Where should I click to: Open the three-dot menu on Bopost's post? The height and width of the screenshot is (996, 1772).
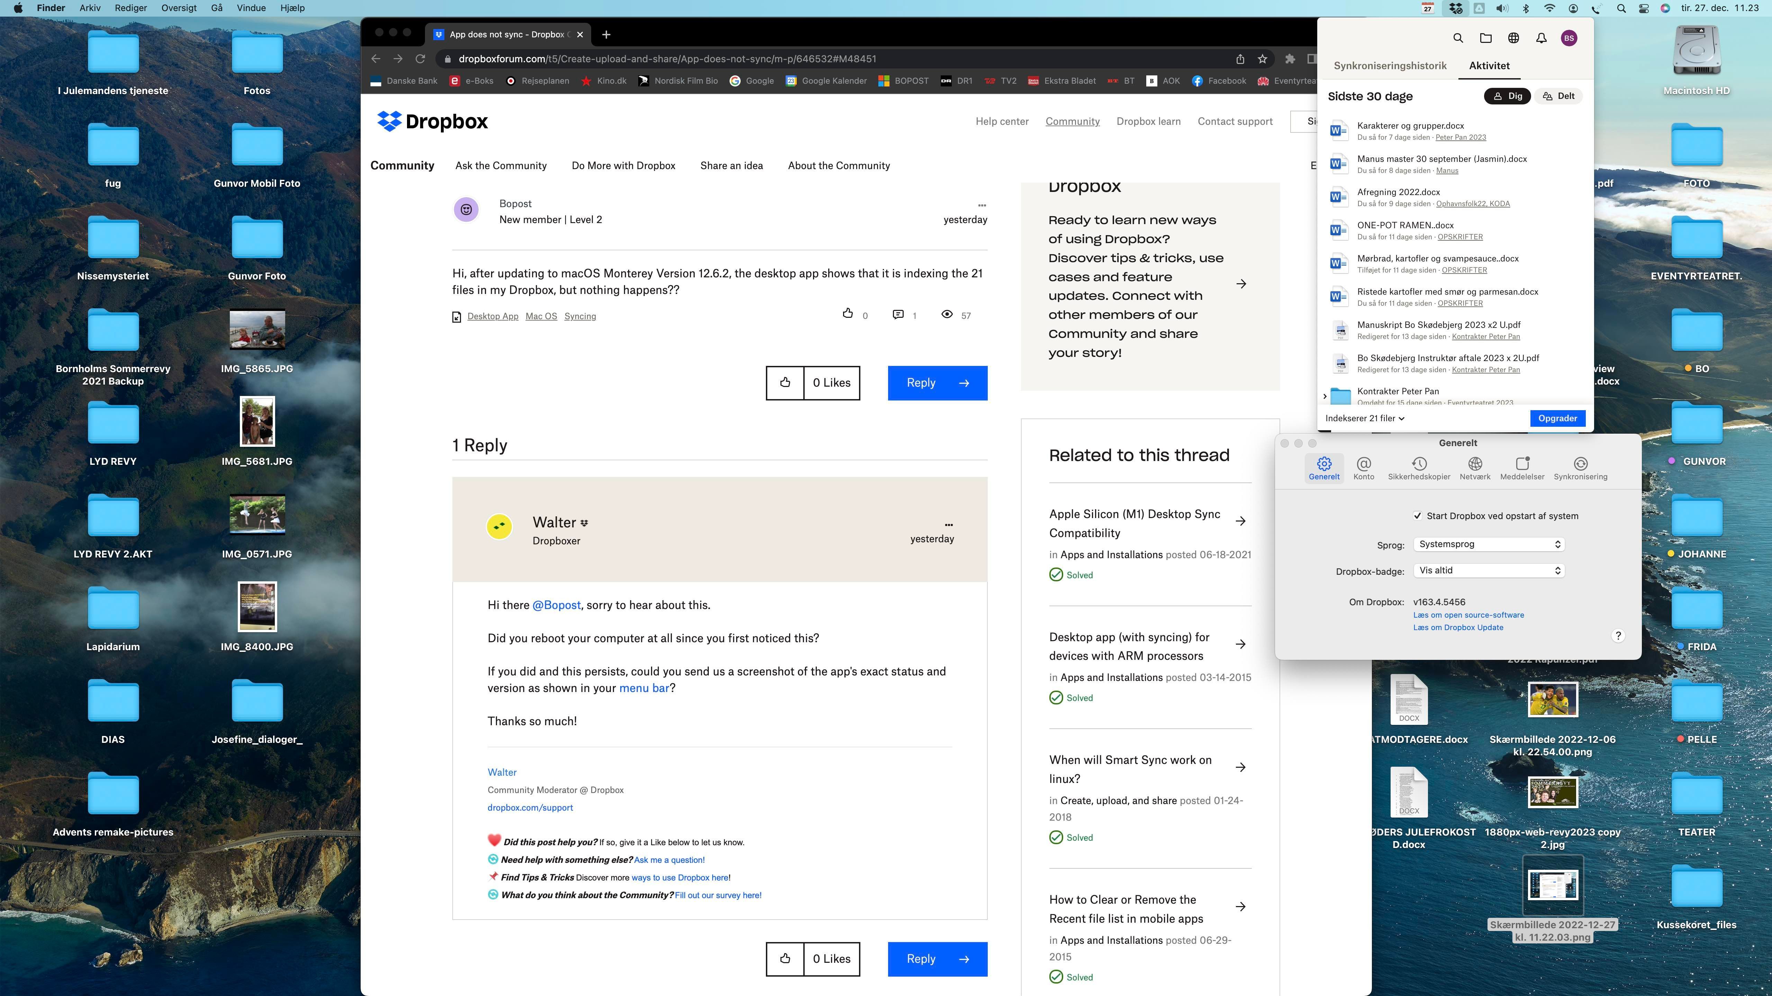[982, 205]
